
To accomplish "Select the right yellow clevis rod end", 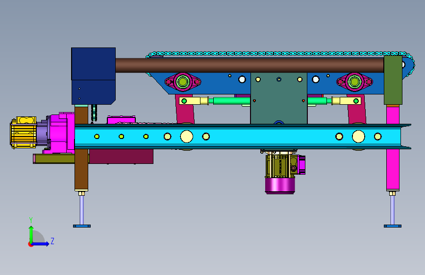I will click(347, 101).
